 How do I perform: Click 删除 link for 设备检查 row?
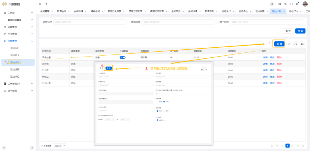279,58
